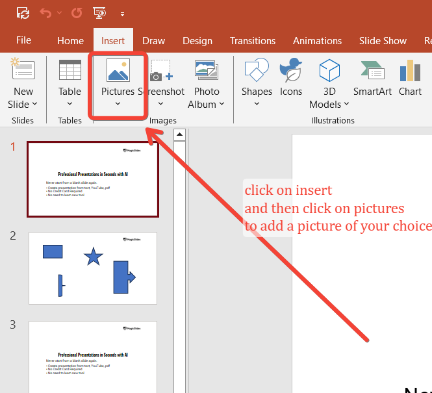The height and width of the screenshot is (393, 432).
Task: Undo the last action
Action: click(45, 12)
